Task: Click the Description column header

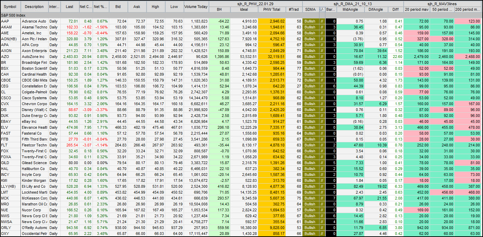Action: [x=34, y=7]
